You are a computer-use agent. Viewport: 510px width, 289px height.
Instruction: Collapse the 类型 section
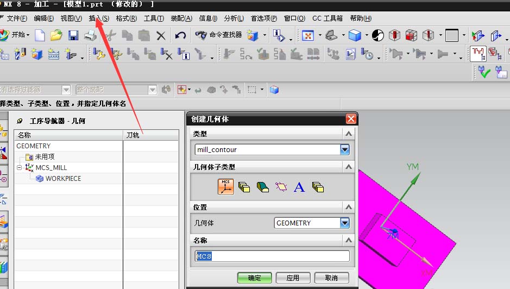click(348, 134)
